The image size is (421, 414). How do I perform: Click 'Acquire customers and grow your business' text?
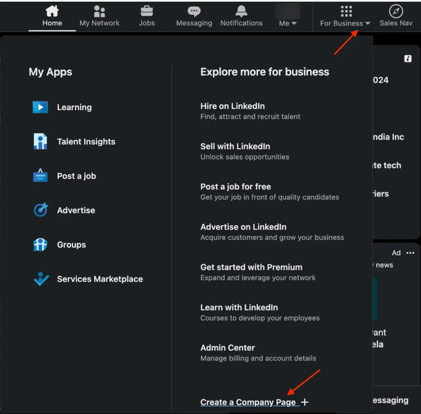click(272, 238)
